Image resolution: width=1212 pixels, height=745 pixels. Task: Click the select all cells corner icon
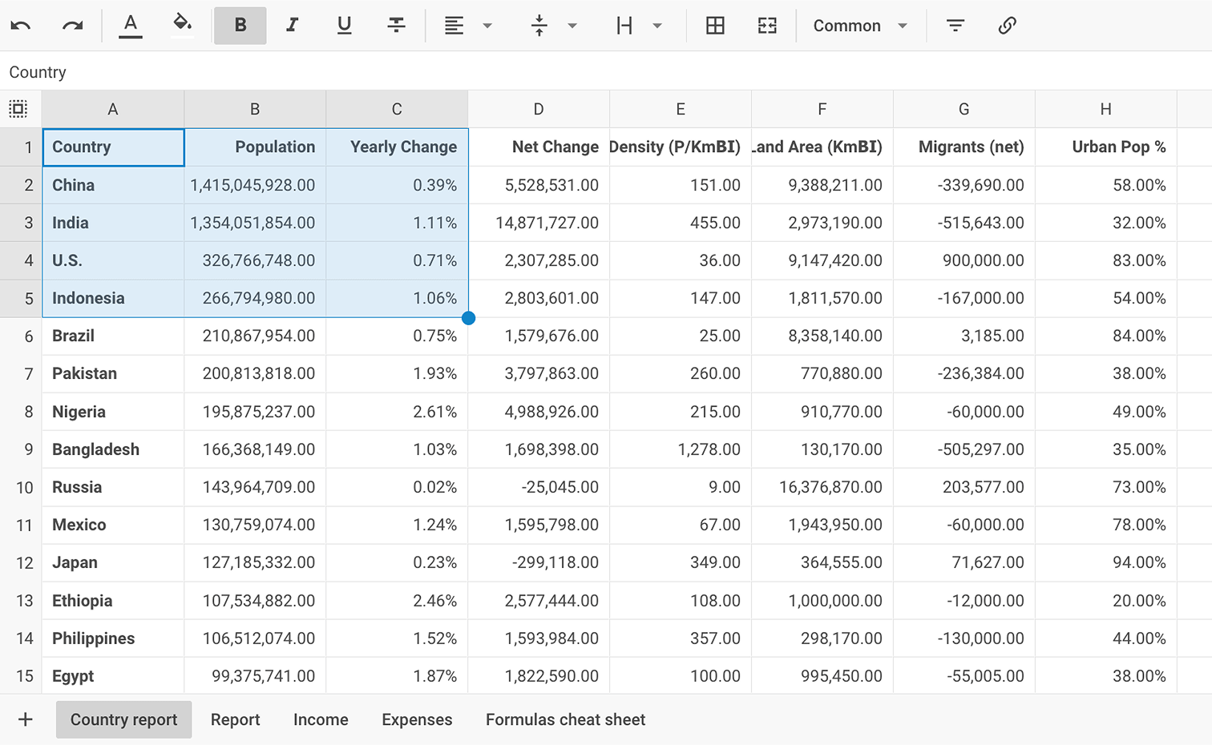[x=18, y=109]
